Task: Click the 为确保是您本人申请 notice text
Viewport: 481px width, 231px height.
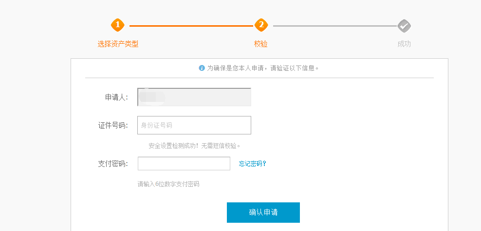Action: coord(263,68)
